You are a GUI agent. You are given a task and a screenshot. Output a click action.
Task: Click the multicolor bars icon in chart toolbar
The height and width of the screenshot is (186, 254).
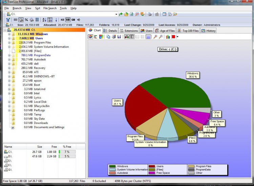coord(168,37)
